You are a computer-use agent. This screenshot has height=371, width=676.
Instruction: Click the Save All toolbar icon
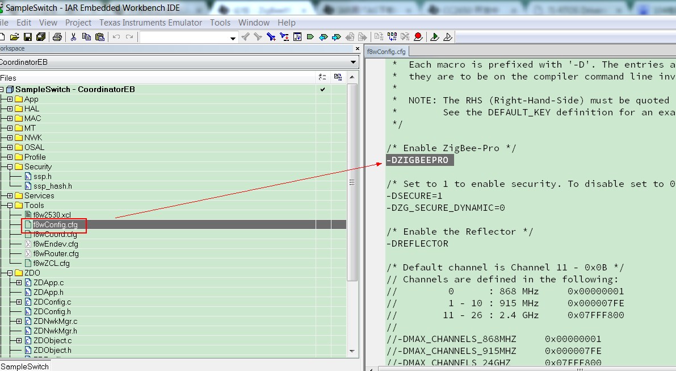(41, 37)
